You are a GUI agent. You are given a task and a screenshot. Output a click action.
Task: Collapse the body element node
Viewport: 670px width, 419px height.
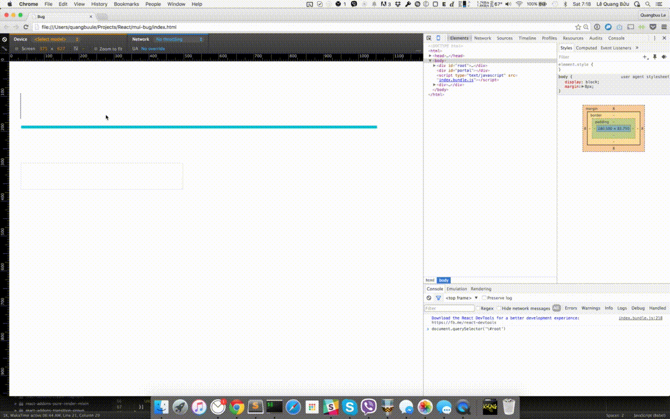[430, 61]
